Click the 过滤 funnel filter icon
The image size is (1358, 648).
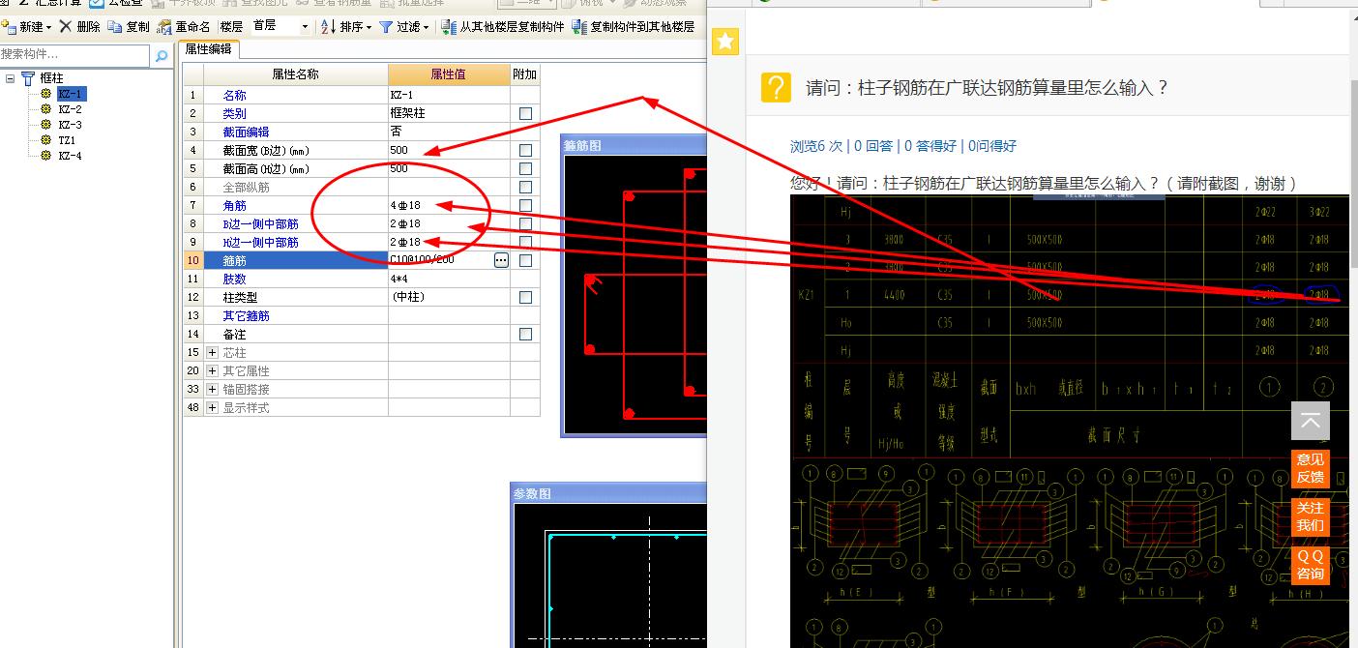click(x=385, y=26)
